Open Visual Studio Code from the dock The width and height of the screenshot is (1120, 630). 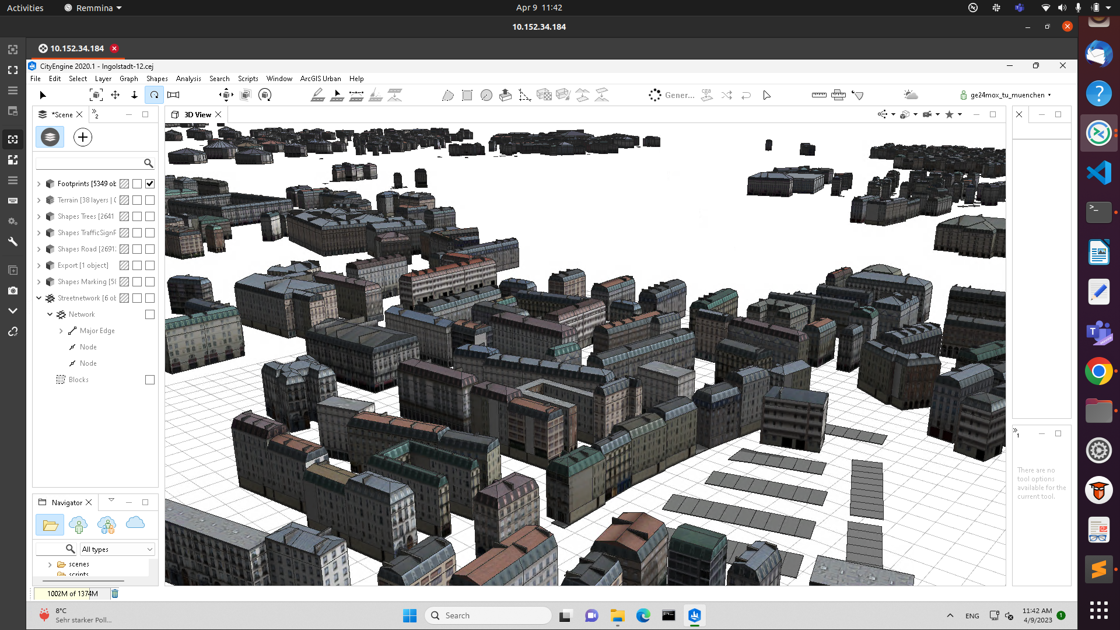pos(1098,173)
